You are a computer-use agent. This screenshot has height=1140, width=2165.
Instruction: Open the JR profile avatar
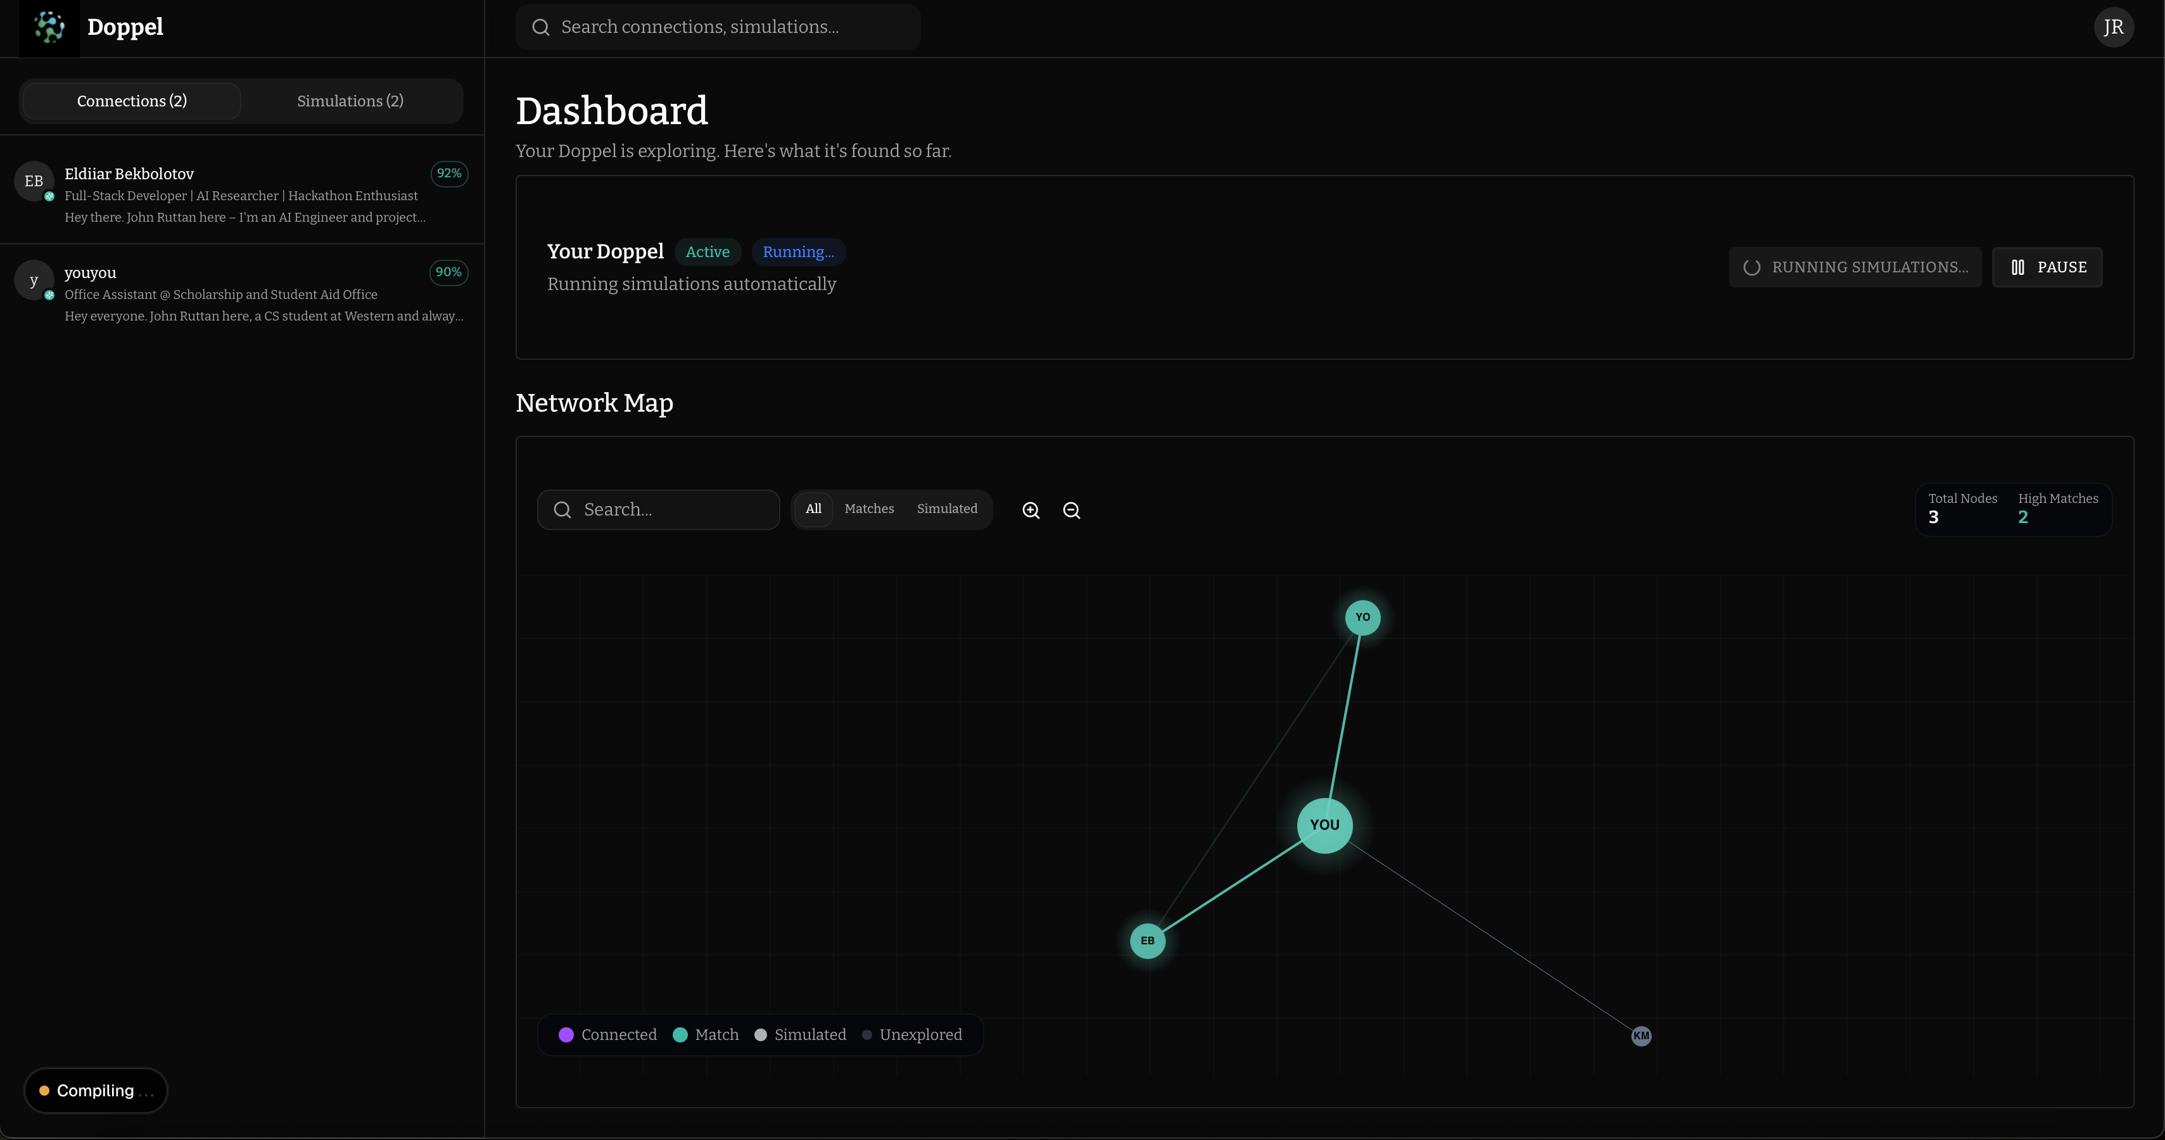pos(2113,28)
